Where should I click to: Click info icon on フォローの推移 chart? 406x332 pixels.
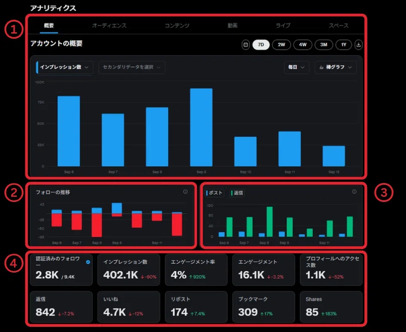coord(186,192)
